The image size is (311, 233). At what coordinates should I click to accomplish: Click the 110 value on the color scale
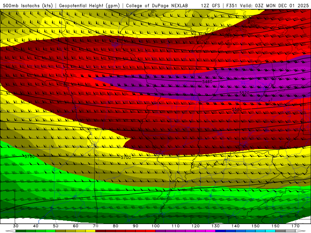(176, 226)
